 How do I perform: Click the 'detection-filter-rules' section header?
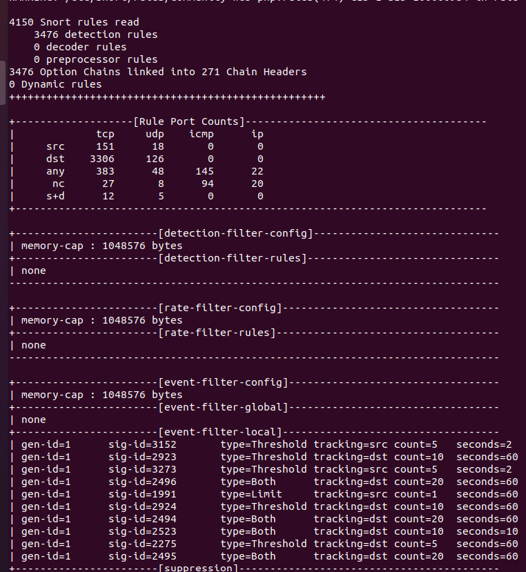232,258
